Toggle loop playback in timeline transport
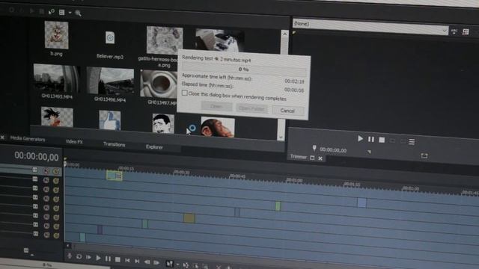Viewport: 479px width, 269px height. (79, 257)
